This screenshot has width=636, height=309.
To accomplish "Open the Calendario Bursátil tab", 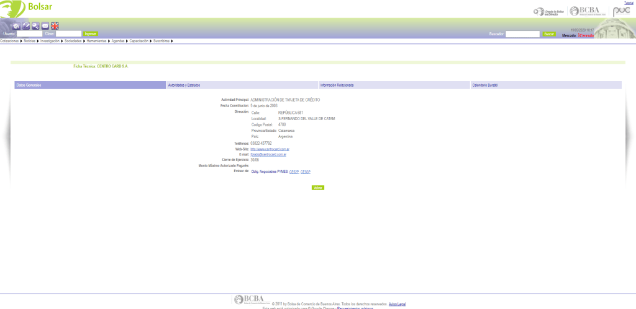I will click(546, 85).
